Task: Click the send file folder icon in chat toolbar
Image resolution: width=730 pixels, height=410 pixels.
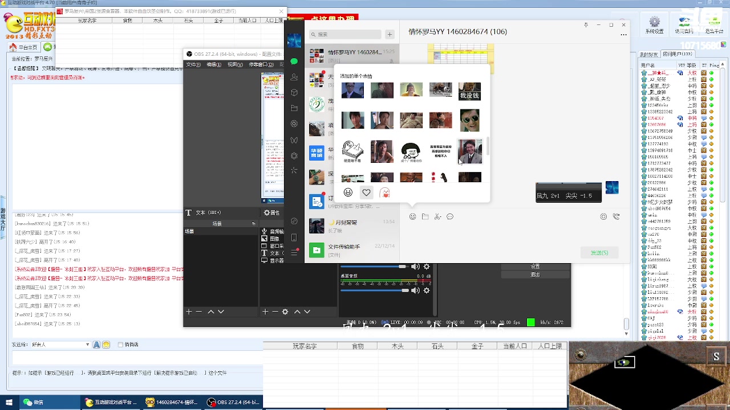Action: click(425, 216)
